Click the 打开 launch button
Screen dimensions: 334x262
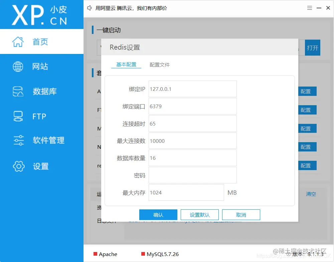point(313,48)
